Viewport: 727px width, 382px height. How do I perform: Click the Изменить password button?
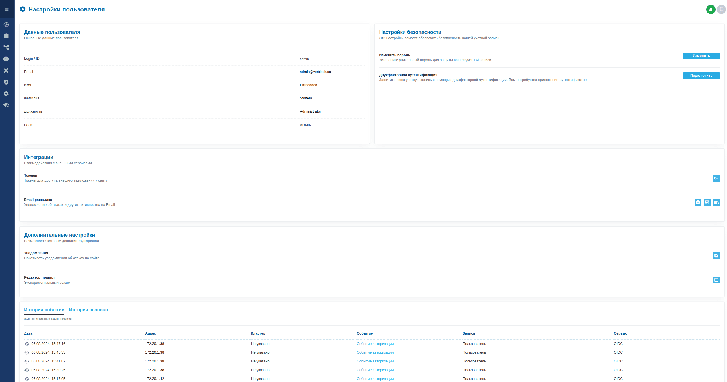tap(701, 56)
